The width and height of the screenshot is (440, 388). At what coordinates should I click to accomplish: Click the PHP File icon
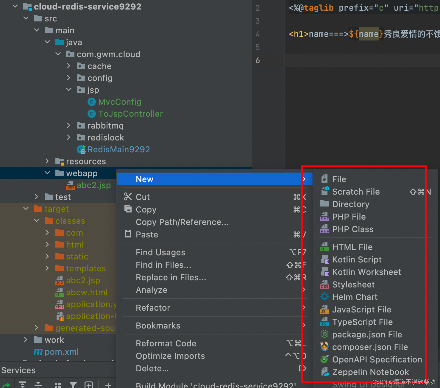point(325,216)
